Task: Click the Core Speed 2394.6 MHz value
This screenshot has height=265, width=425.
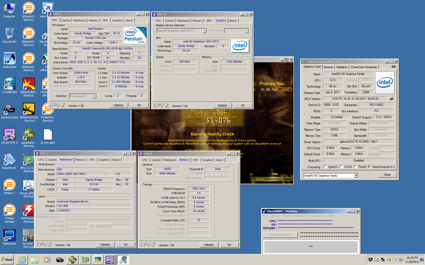Action: (x=81, y=73)
